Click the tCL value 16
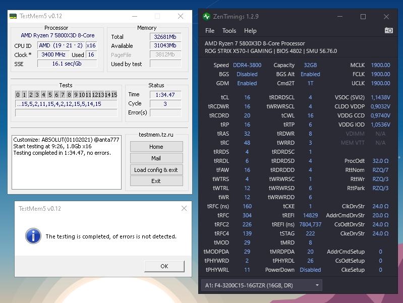This screenshot has width=403, height=303. (247, 97)
